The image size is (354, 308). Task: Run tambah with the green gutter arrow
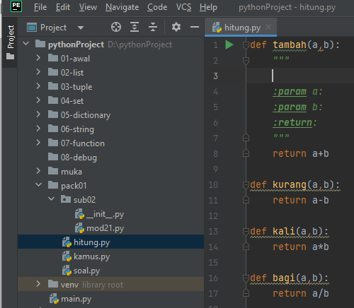[229, 45]
